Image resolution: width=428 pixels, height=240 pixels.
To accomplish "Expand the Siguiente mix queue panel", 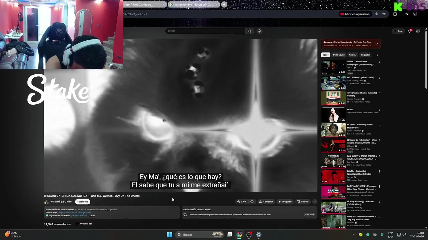I will coord(377,44).
